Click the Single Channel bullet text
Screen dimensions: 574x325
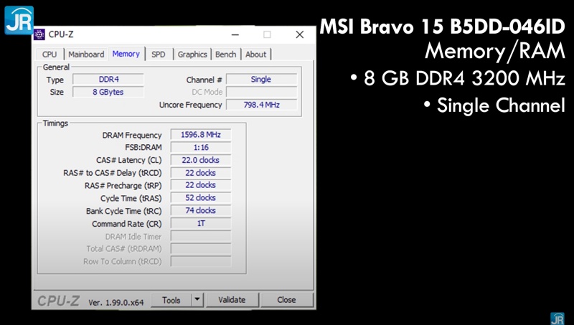[495, 105]
